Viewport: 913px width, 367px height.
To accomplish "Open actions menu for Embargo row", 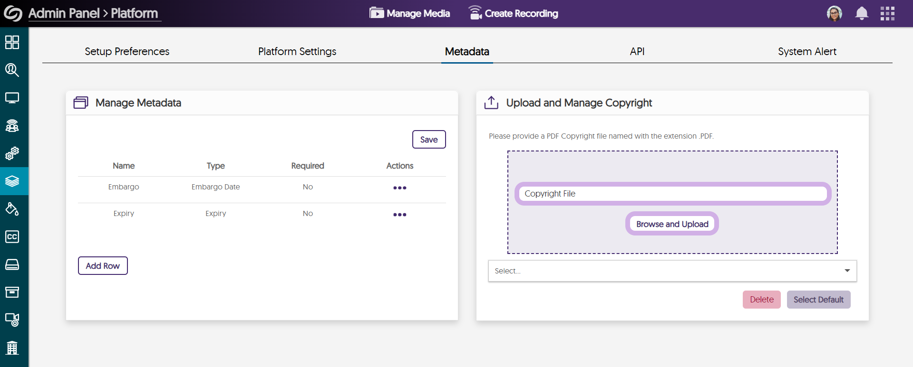I will coord(399,188).
